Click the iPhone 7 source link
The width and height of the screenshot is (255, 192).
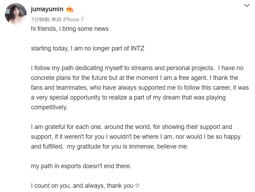coord(73,20)
